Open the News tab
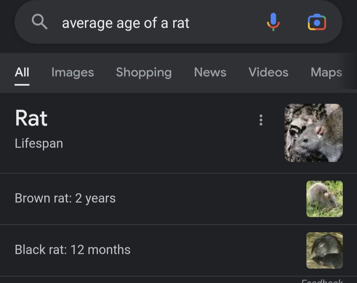357x283 pixels. point(210,72)
